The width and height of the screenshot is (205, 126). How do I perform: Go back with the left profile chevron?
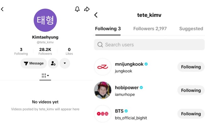pos(3,9)
